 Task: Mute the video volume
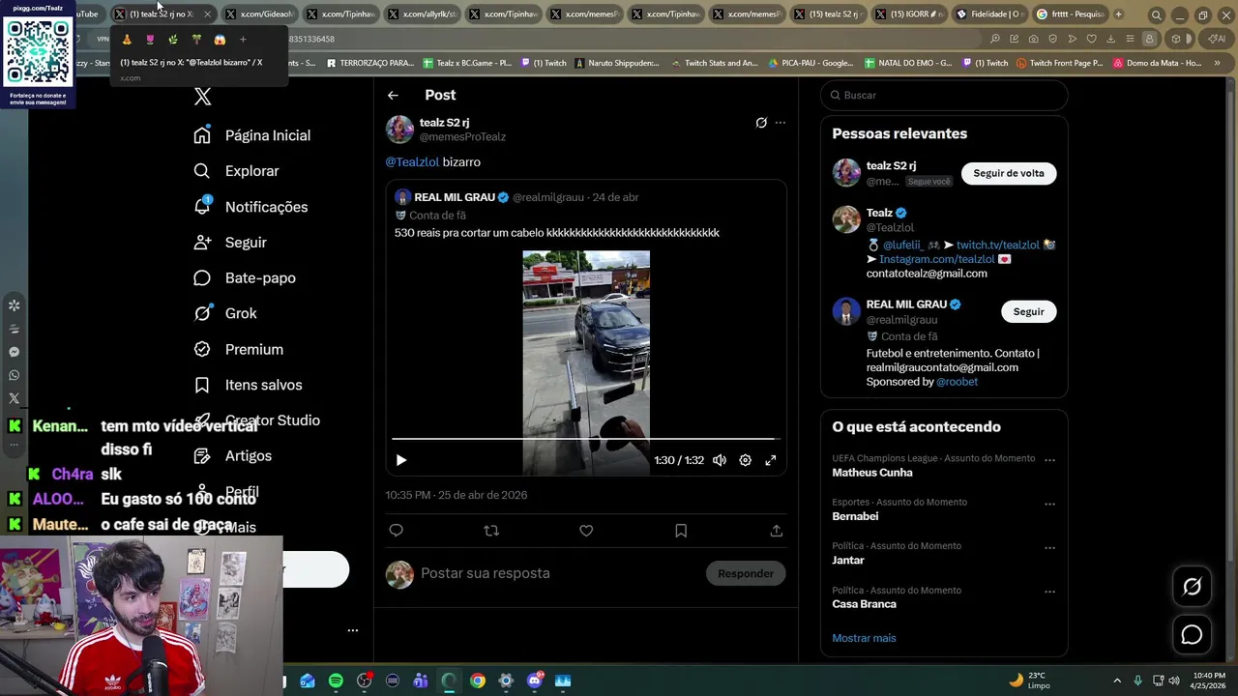(720, 461)
